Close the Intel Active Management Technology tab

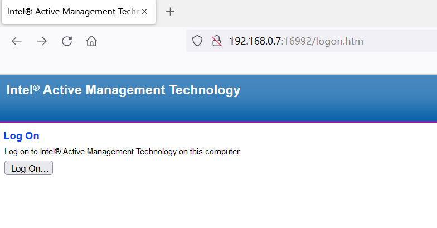[144, 12]
